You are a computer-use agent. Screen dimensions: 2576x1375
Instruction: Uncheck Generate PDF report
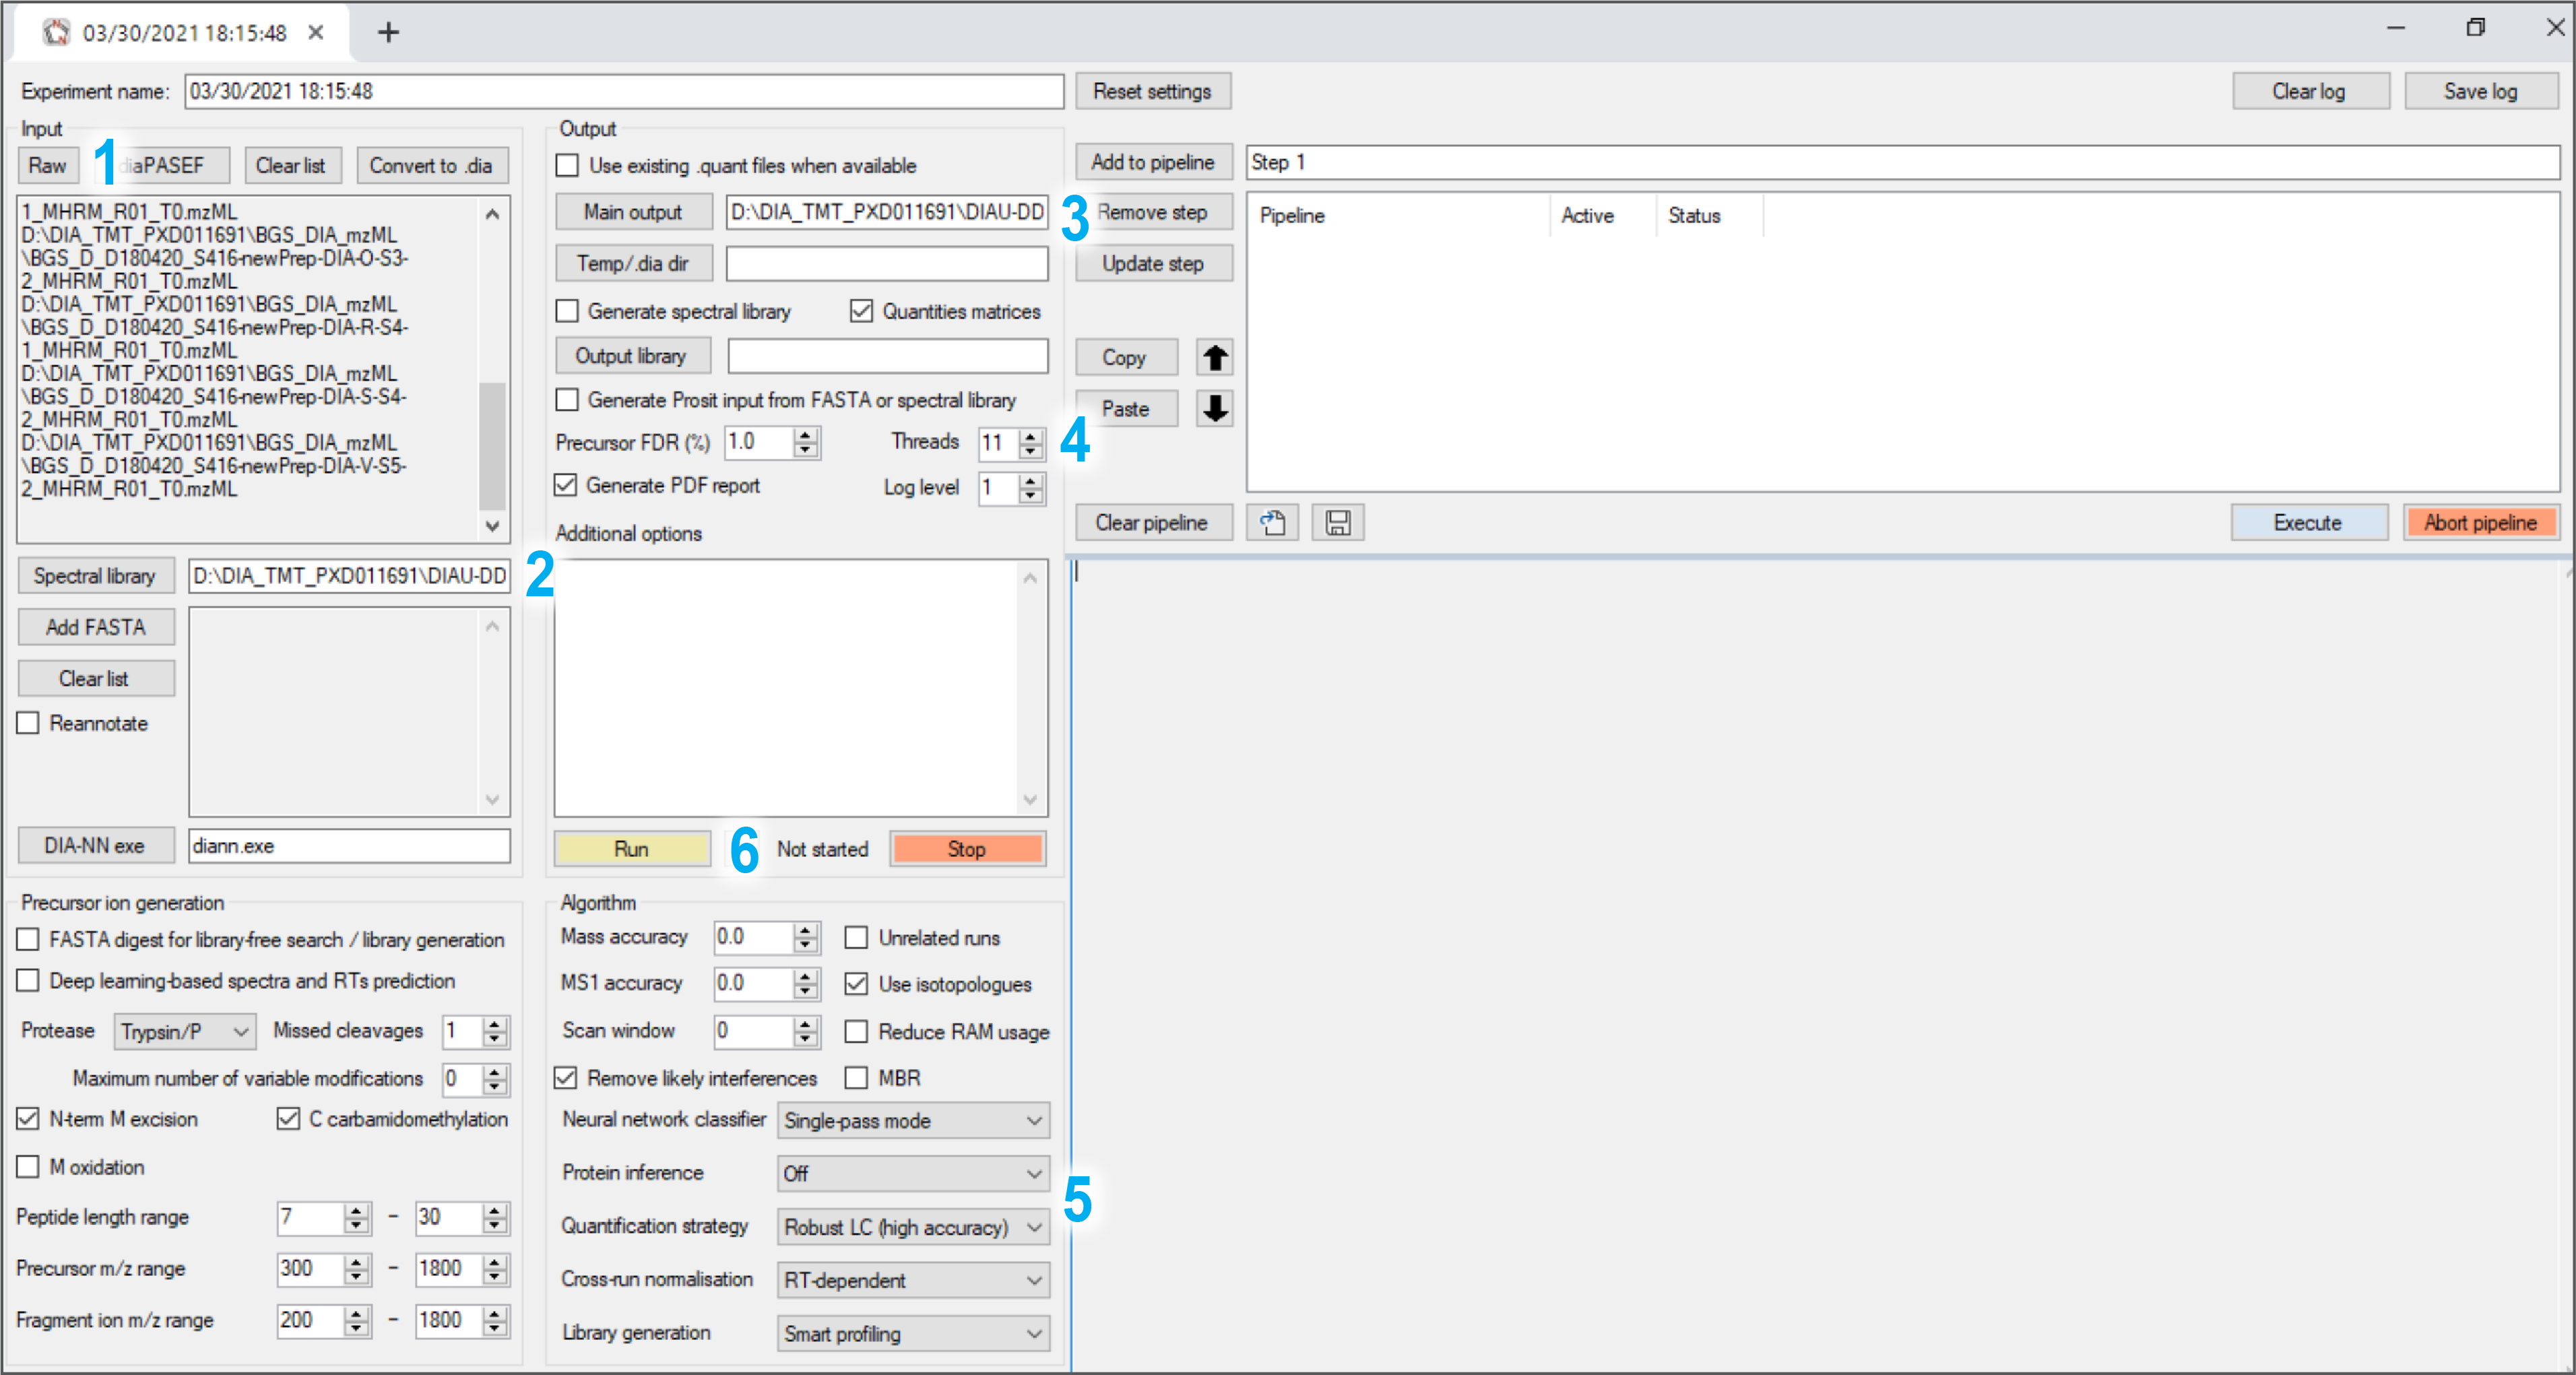[566, 486]
